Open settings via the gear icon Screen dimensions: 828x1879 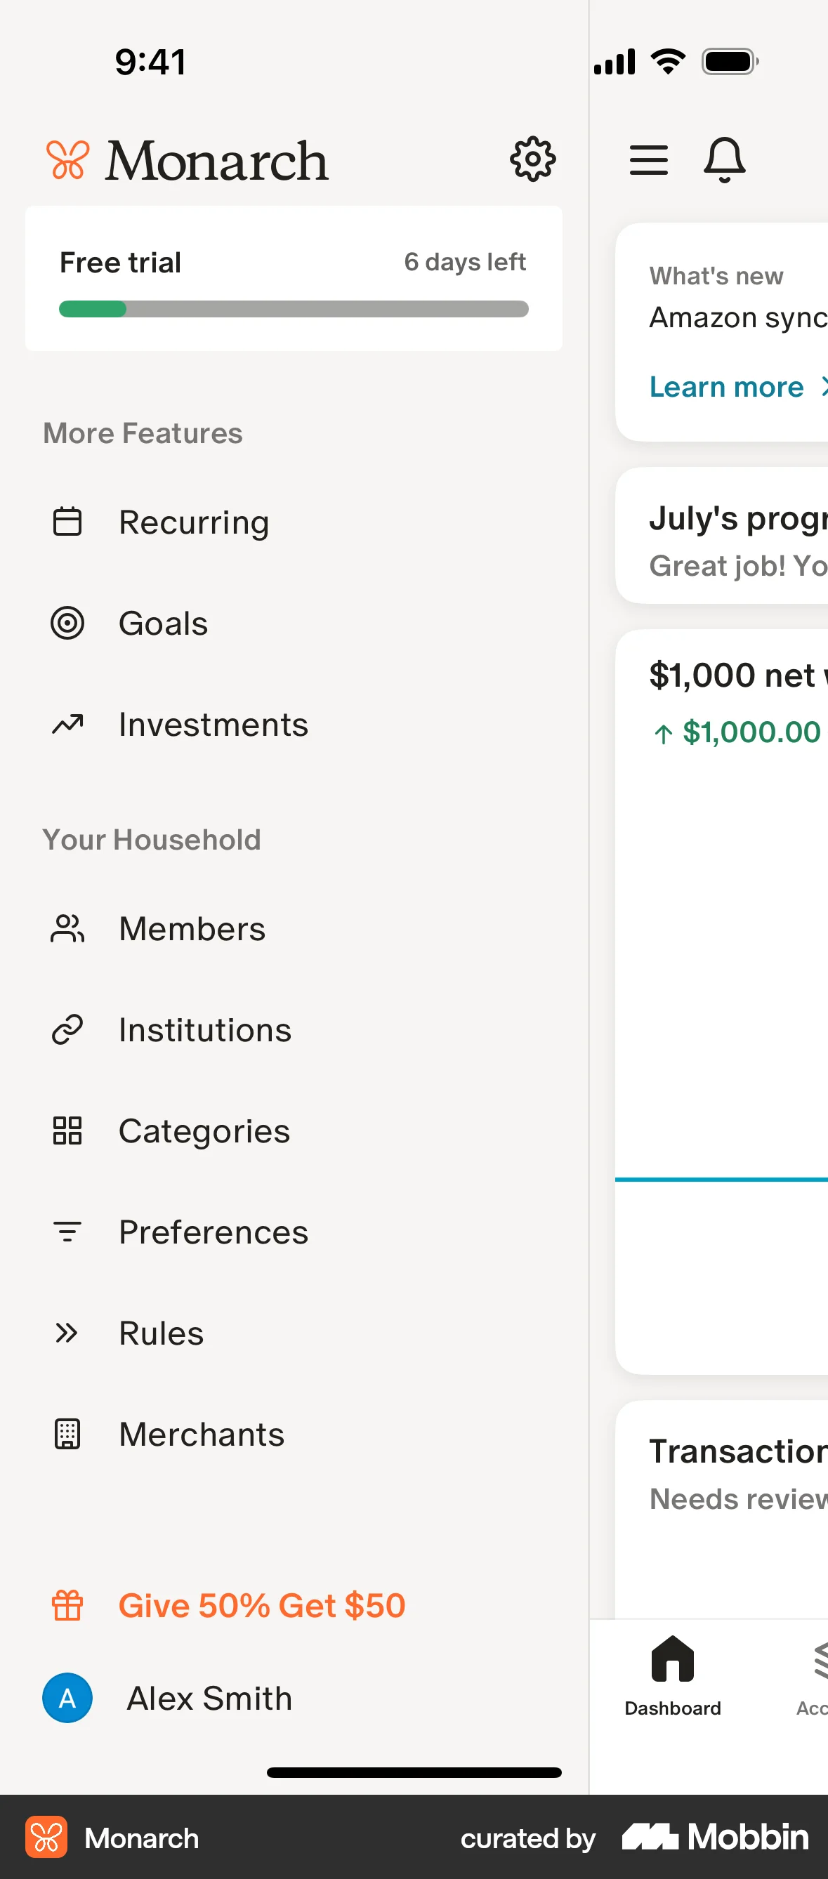(x=532, y=159)
